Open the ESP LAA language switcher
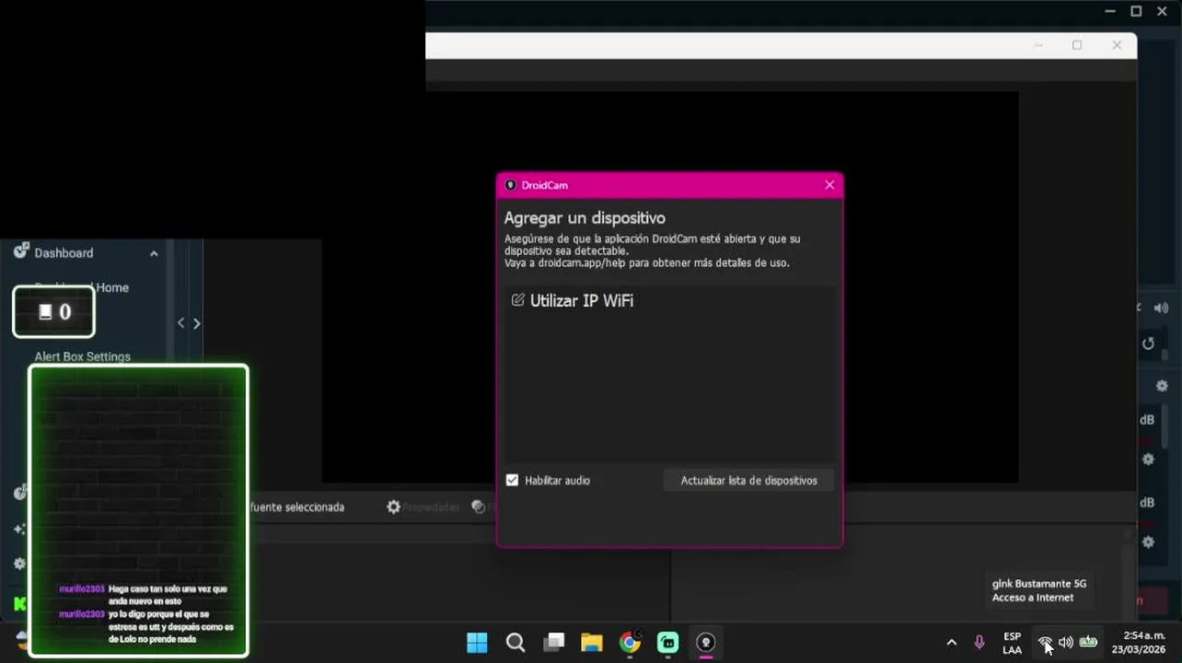This screenshot has width=1182, height=663. click(x=1012, y=643)
